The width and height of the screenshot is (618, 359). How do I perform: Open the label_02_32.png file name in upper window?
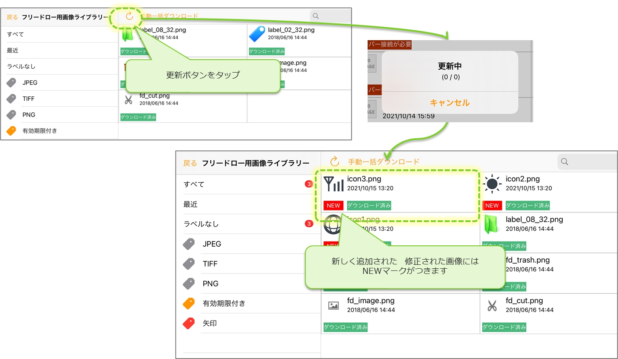[291, 30]
